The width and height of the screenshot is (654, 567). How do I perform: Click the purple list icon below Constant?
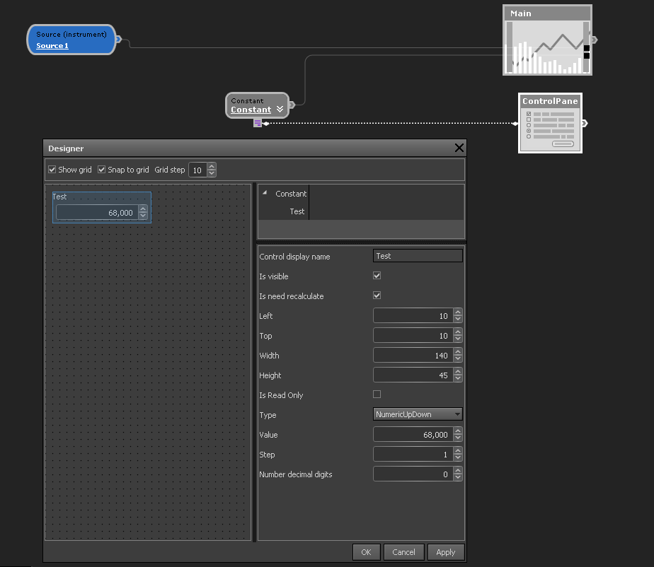(258, 123)
